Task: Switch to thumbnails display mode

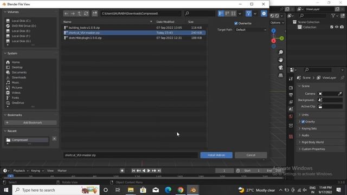Action: coord(233,14)
